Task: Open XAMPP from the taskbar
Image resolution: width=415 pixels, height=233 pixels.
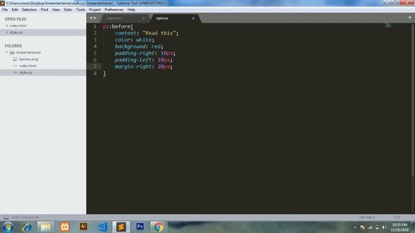Action: (65, 227)
